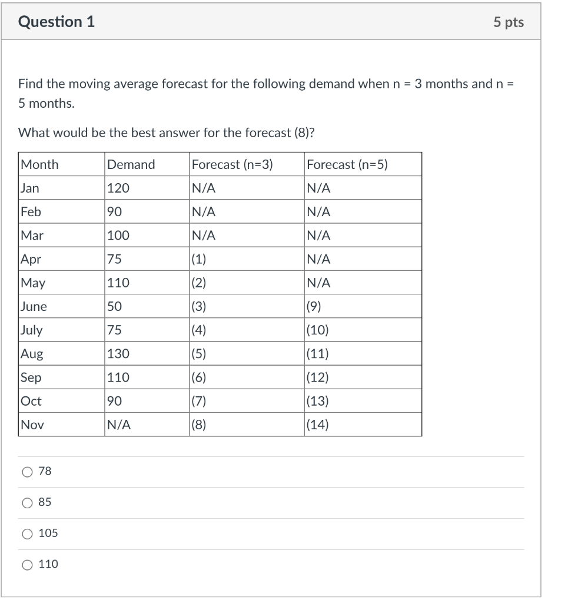The image size is (578, 603).
Task: Select the radio button for answer 85
Action: [x=27, y=502]
